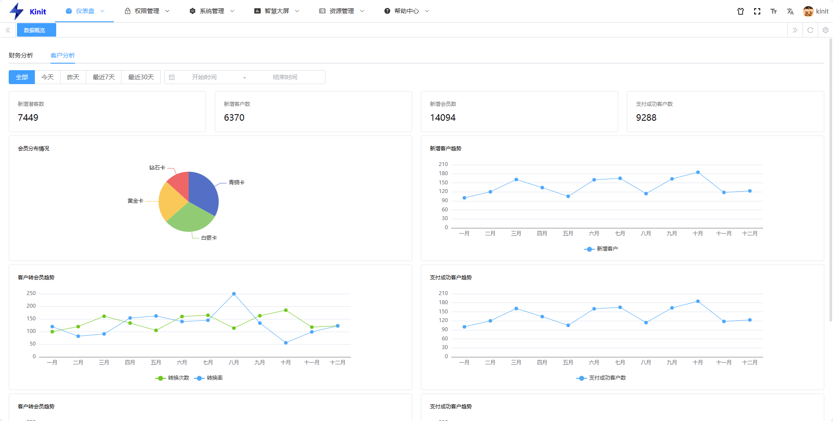Screen dimensions: 833x421
Task: Click the 结束时间 date field
Action: tap(285, 77)
